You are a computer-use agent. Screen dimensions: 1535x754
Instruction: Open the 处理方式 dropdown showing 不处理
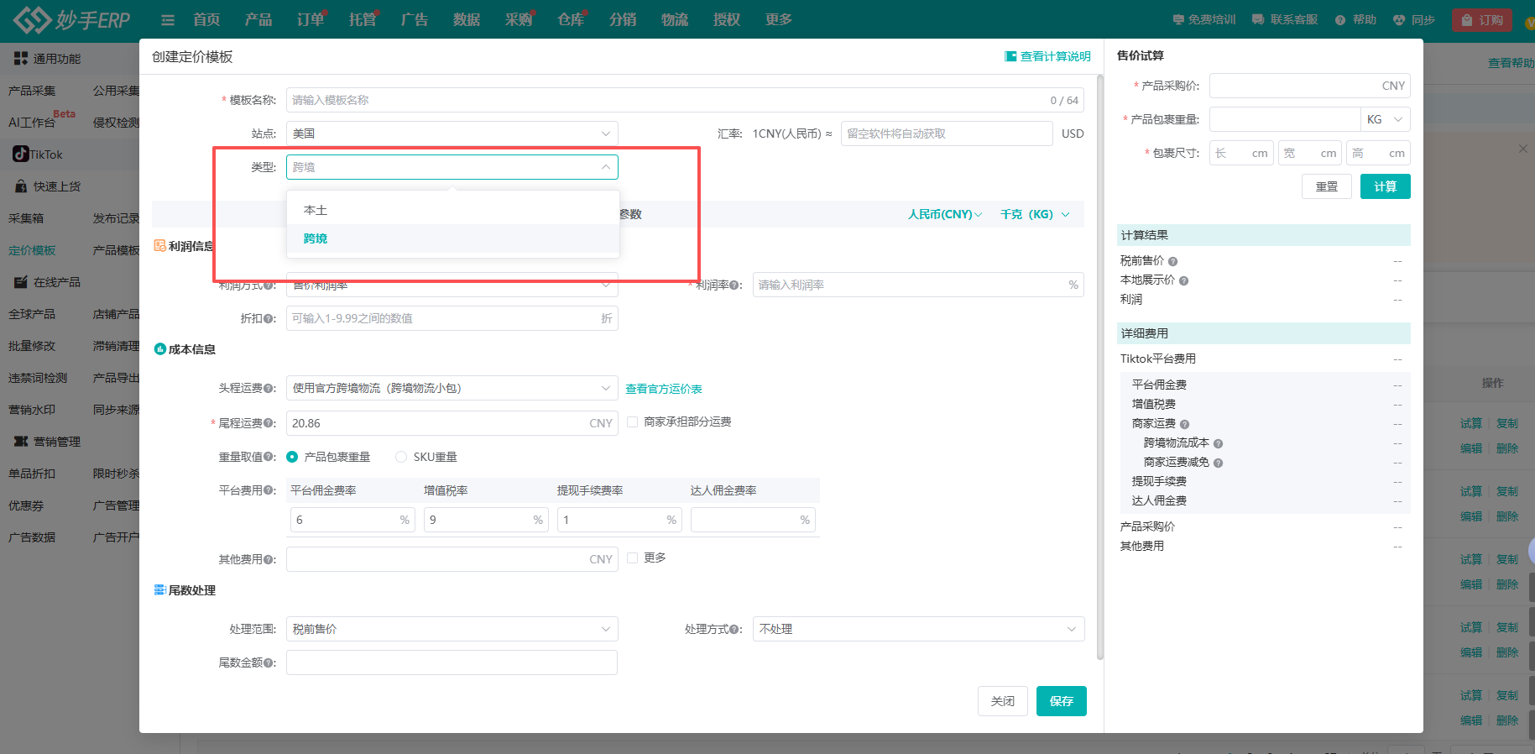point(918,629)
